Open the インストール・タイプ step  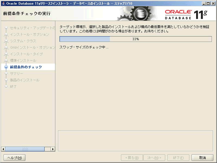26,54
